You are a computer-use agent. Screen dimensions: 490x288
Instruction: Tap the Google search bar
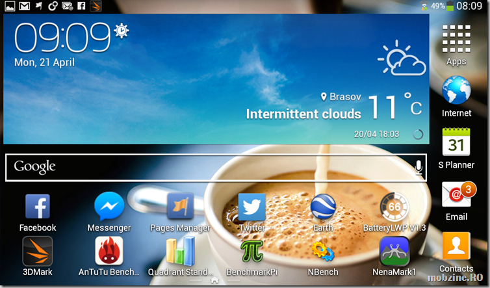pos(216,167)
